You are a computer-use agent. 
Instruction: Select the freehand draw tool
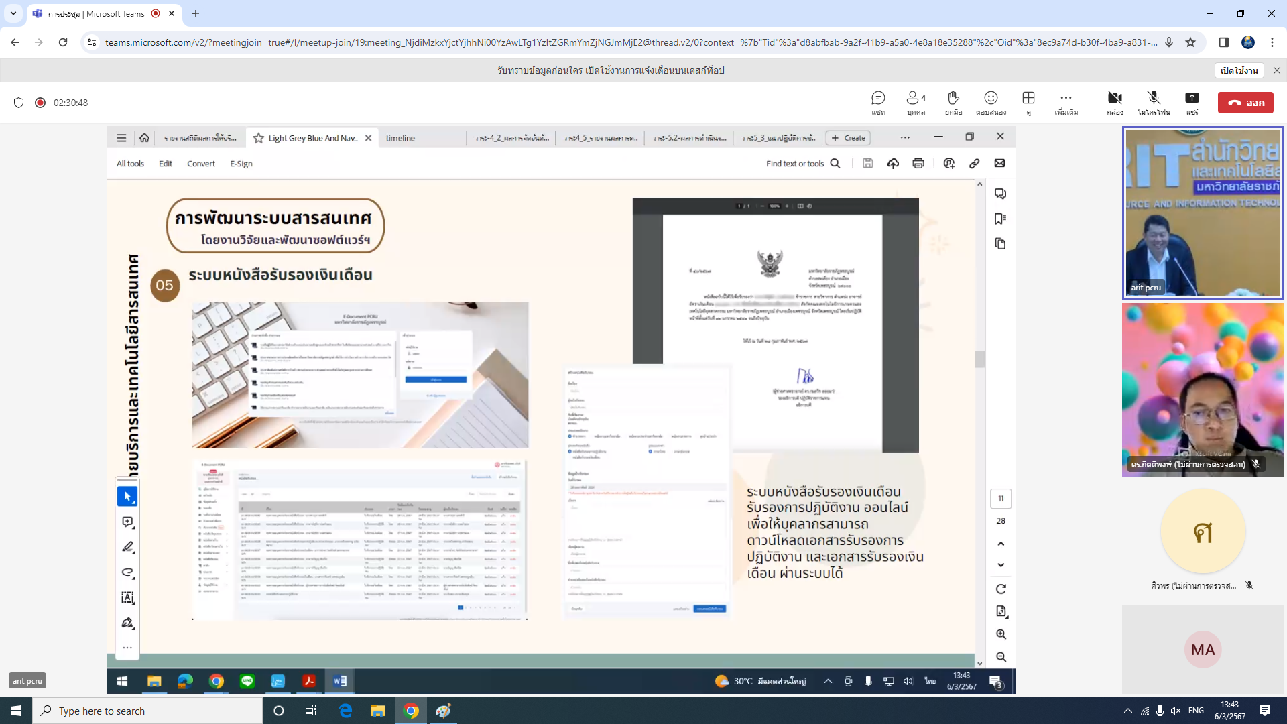coord(127,572)
